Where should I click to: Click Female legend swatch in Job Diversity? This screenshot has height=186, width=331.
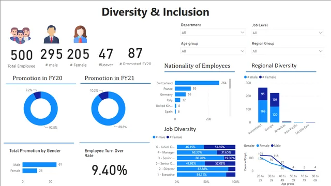tap(168, 137)
